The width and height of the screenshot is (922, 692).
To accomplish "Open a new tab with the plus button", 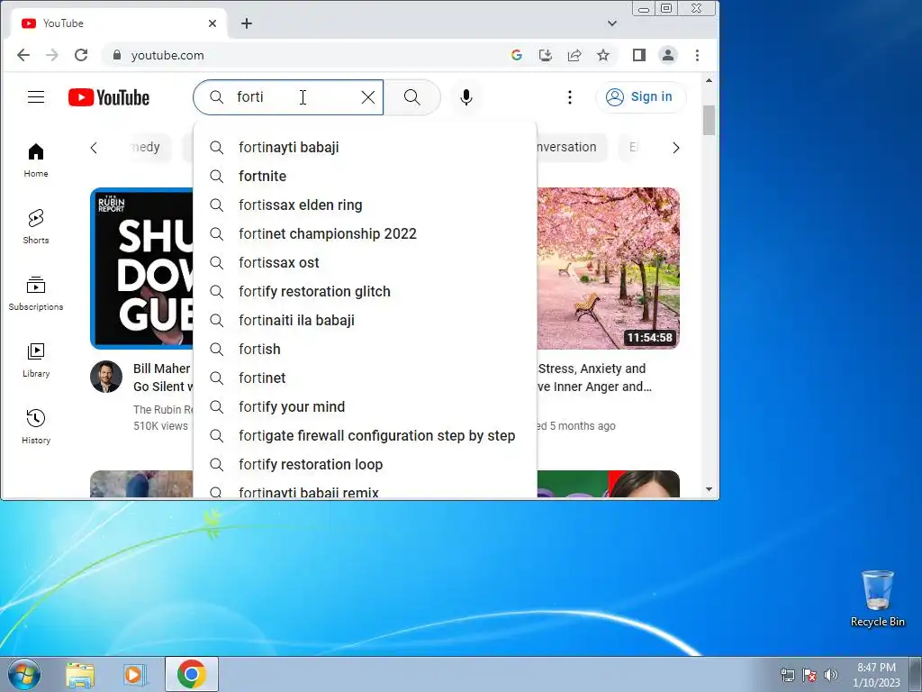I will pos(247,23).
